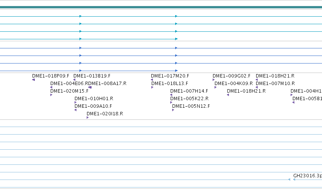Select the DME1-018L13.F label
Viewport: 322px width, 189px height.
click(170, 84)
